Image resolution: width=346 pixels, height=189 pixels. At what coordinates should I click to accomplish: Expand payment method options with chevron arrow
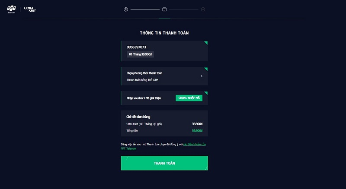pyautogui.click(x=202, y=76)
